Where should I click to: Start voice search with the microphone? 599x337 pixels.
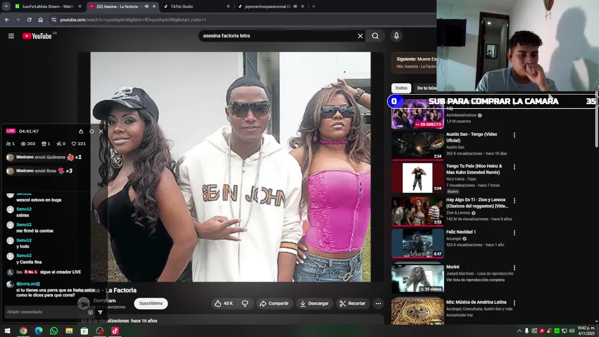click(x=396, y=36)
